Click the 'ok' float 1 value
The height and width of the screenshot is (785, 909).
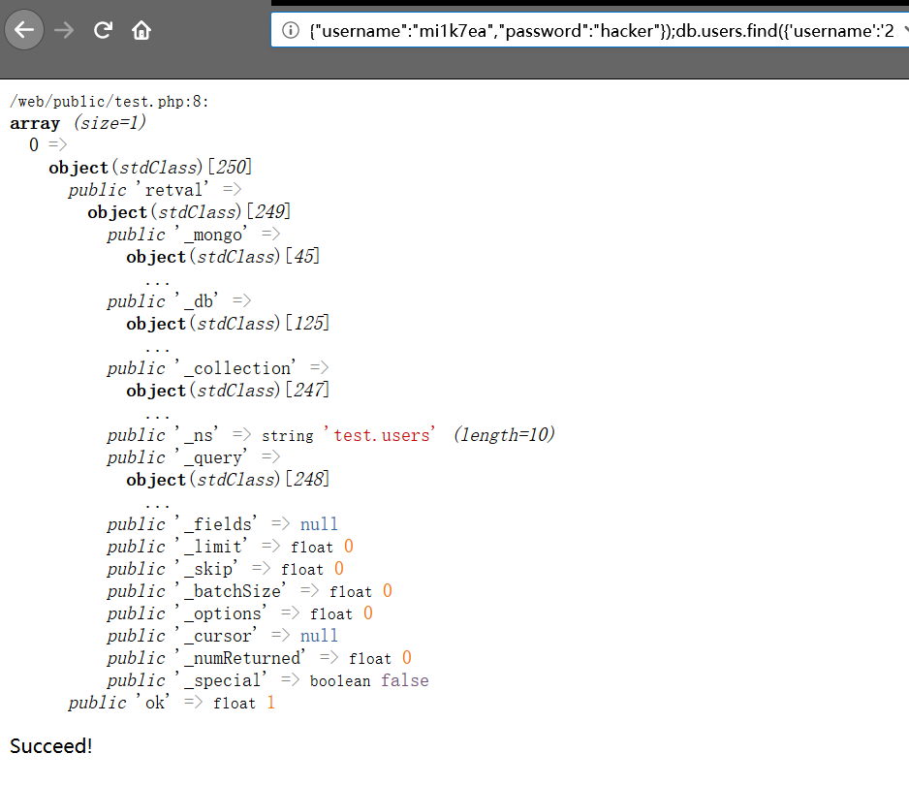270,703
